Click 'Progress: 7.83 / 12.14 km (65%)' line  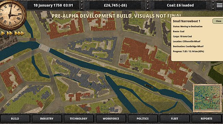pos(189,51)
